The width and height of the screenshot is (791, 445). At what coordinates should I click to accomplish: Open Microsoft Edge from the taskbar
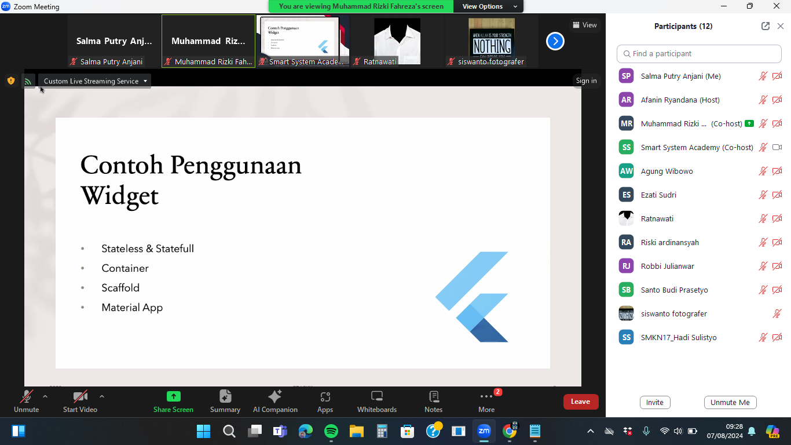point(305,431)
